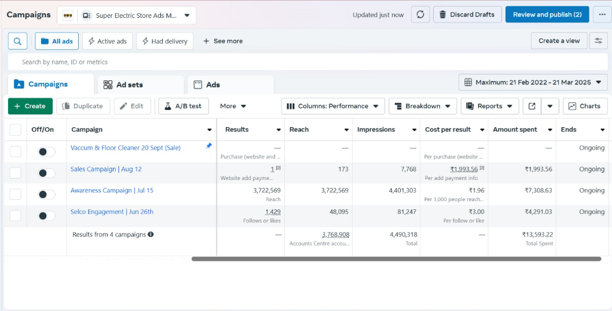Open the Breakdown dropdown
Screen dimensions: 612x311
423,106
